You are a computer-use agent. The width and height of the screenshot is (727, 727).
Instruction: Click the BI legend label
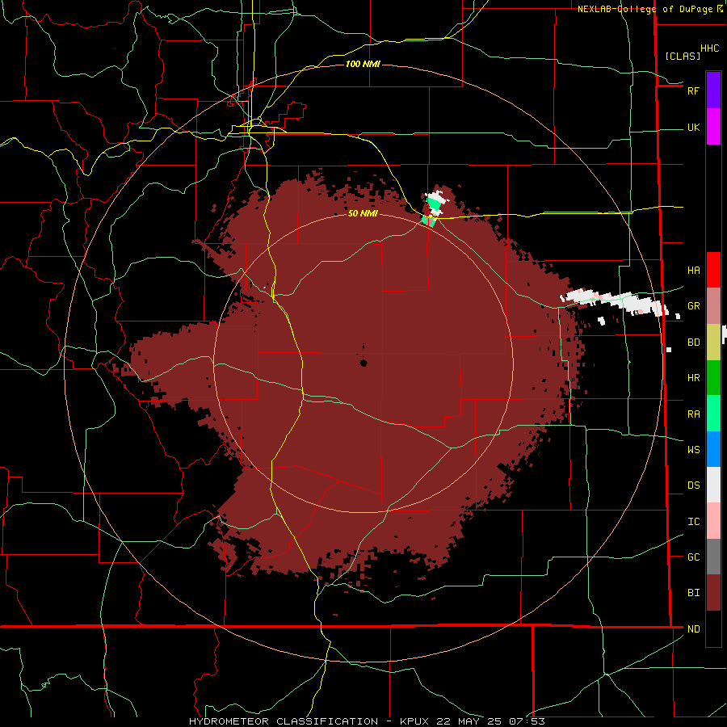pyautogui.click(x=693, y=593)
